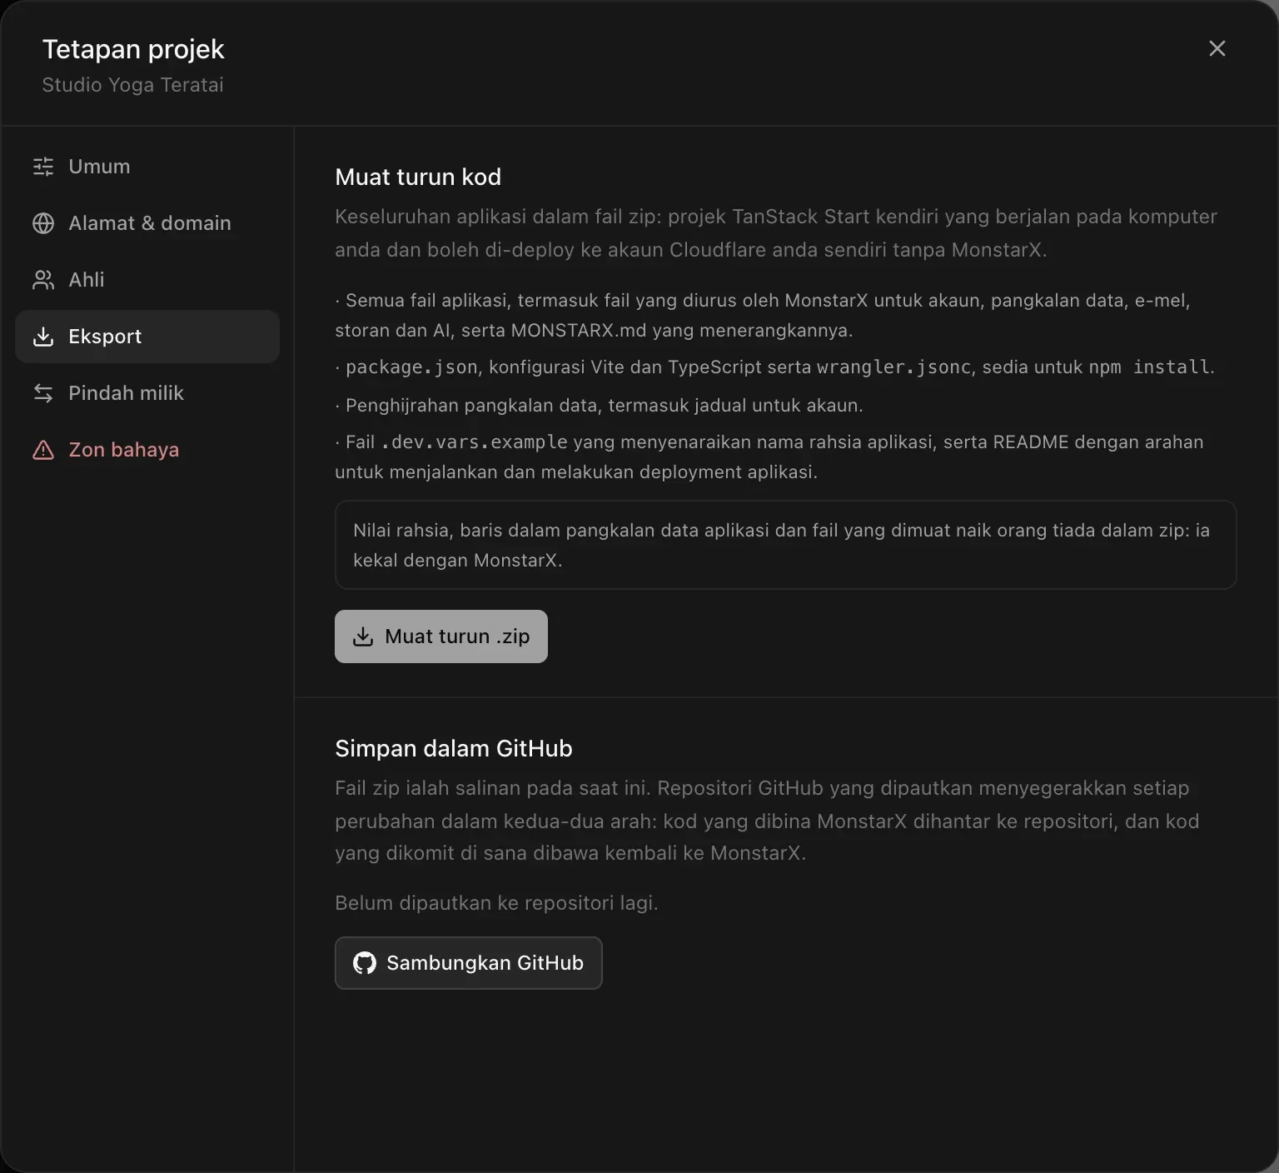Image resolution: width=1279 pixels, height=1173 pixels.
Task: Click the sliders icon beside Umum
Action: coord(43,167)
